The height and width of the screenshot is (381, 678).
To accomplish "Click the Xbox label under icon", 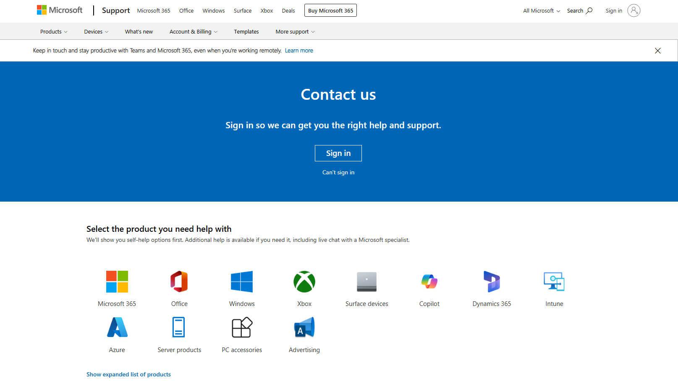I will click(304, 304).
